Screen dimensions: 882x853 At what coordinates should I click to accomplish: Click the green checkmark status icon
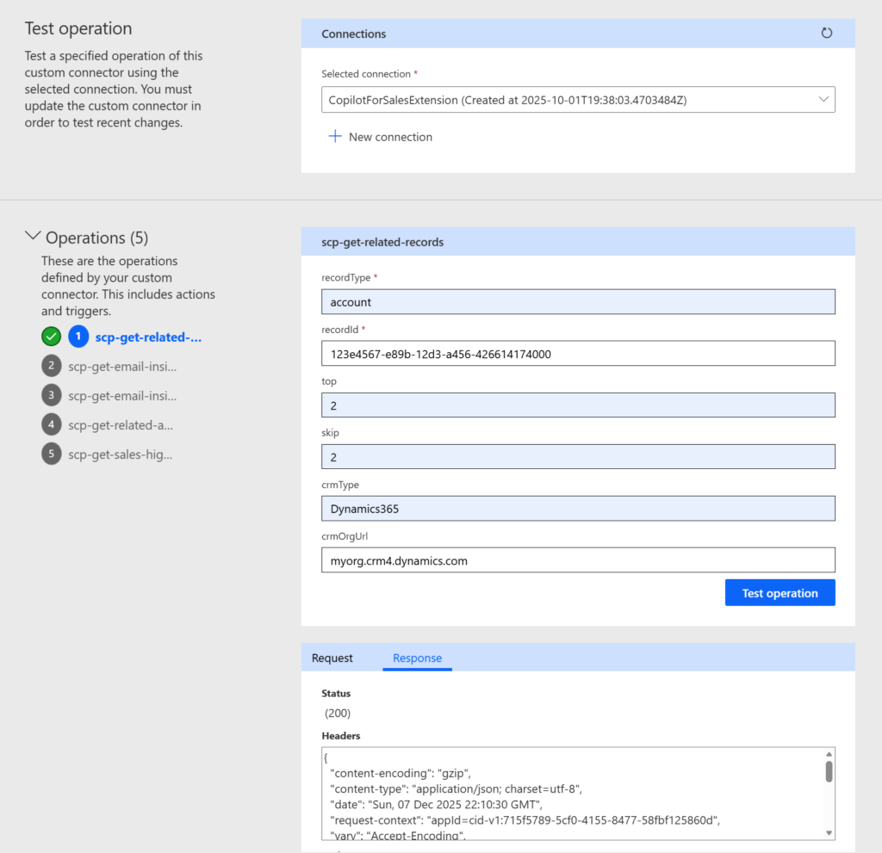pyautogui.click(x=52, y=337)
